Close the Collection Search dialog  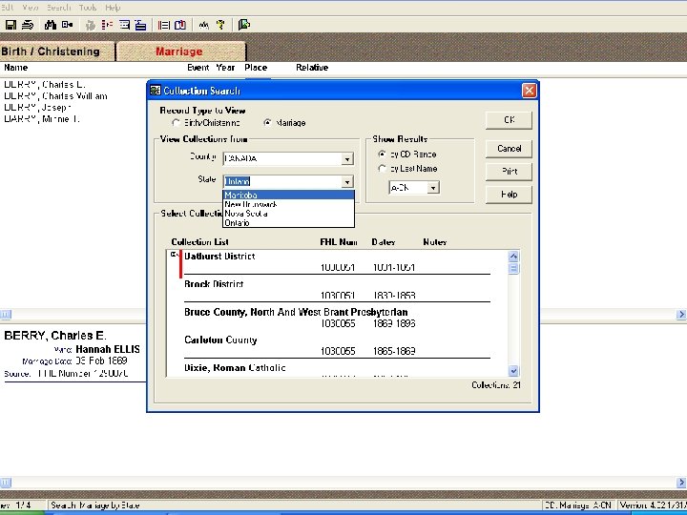tap(529, 91)
